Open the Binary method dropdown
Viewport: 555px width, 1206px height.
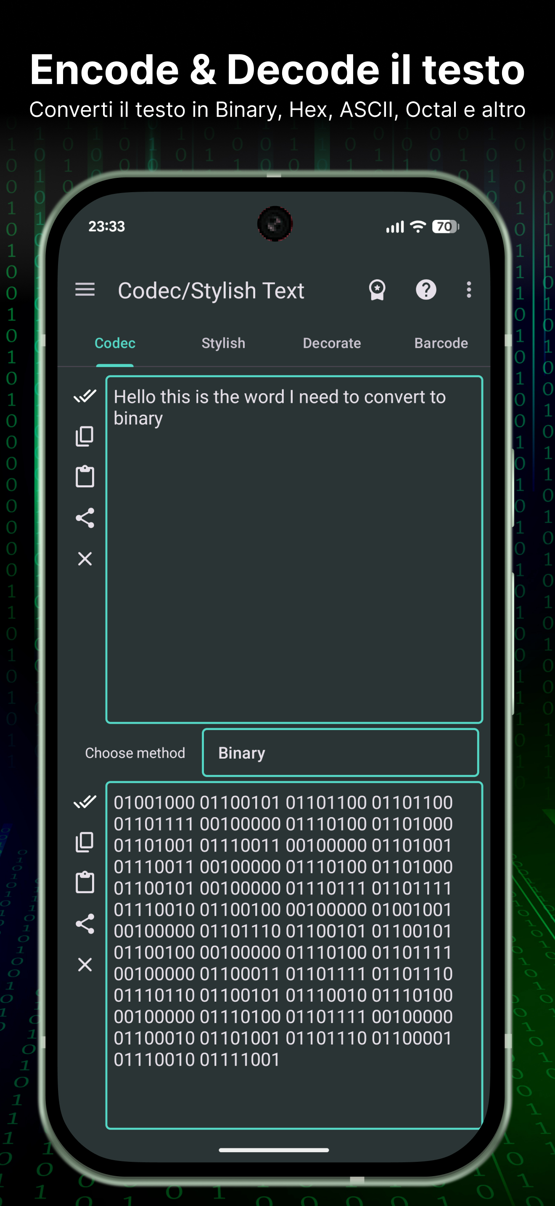coord(340,752)
